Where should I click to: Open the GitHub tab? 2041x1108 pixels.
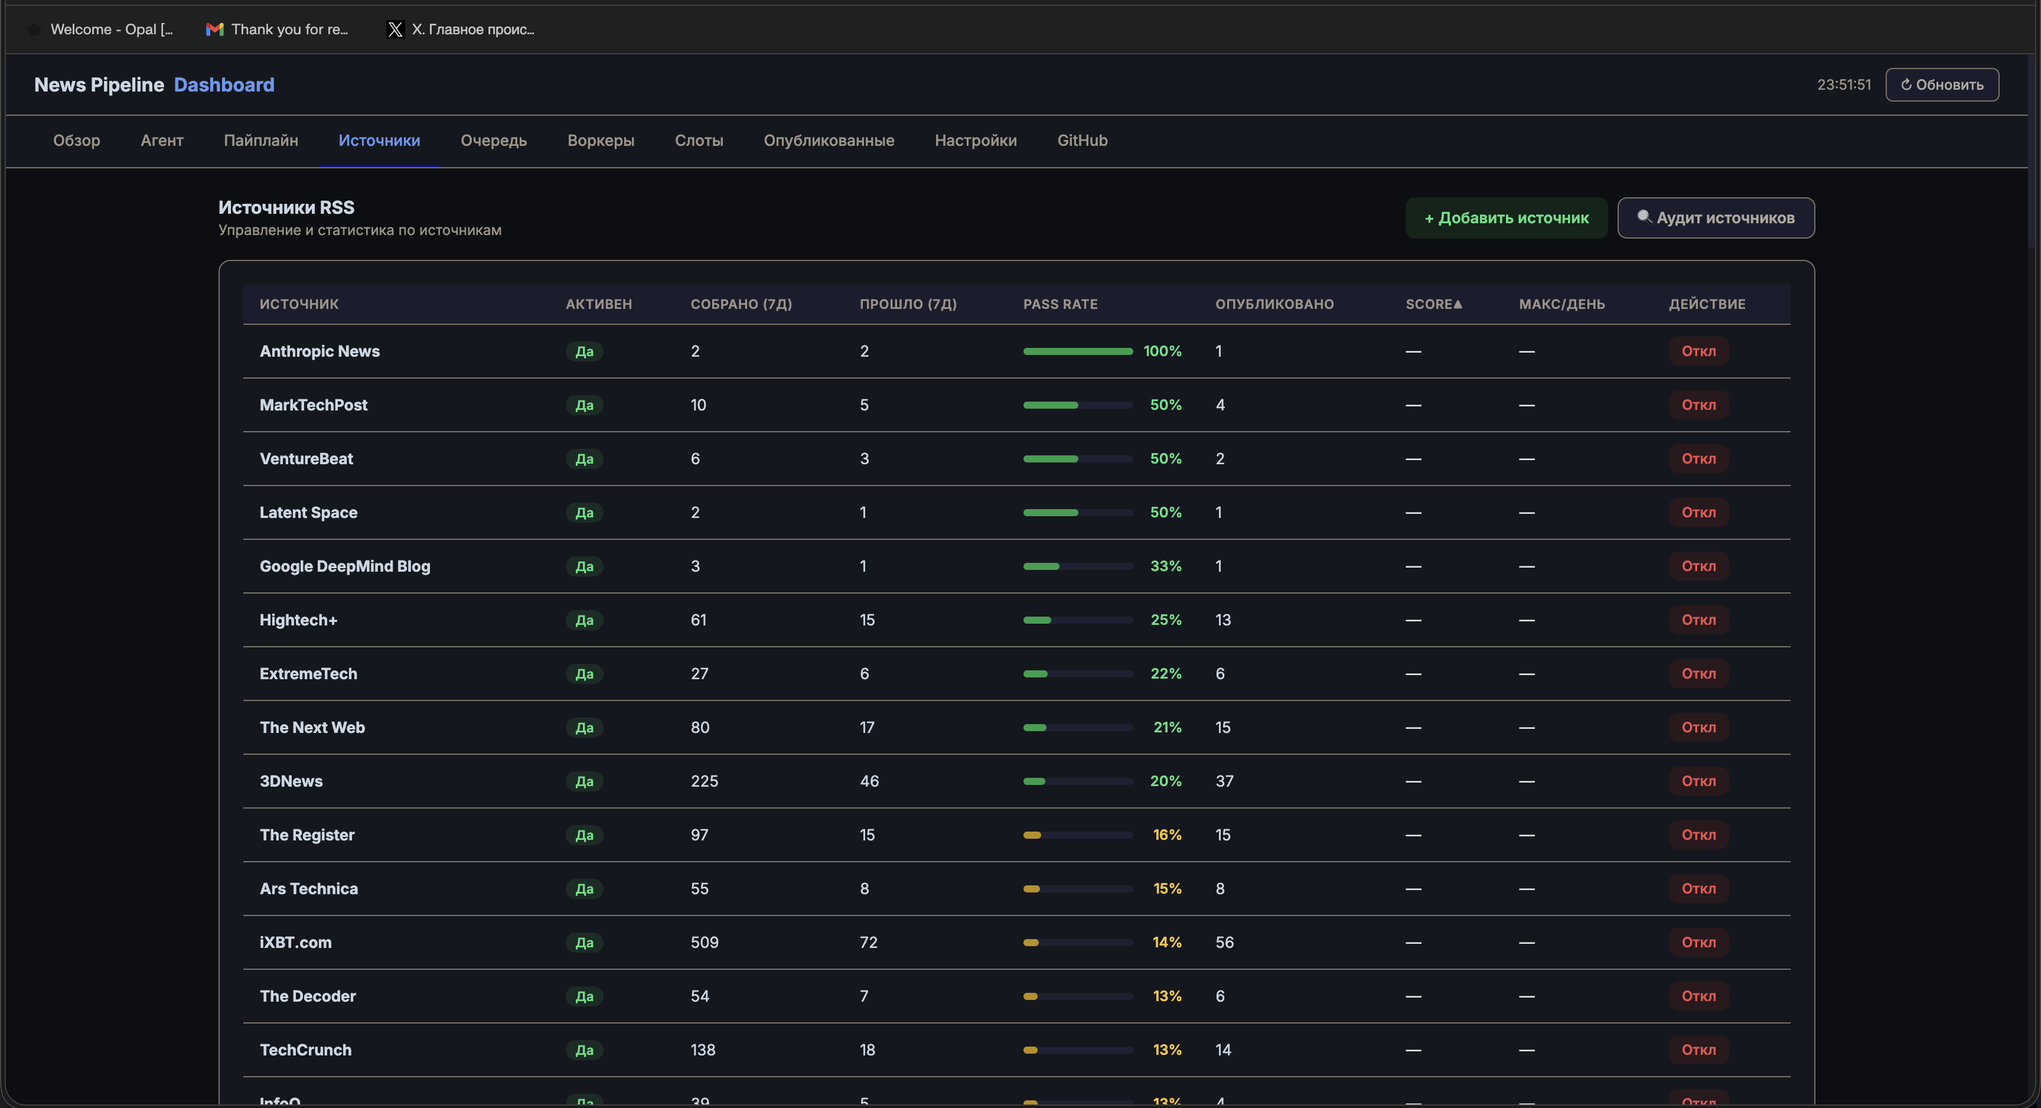[x=1081, y=141]
